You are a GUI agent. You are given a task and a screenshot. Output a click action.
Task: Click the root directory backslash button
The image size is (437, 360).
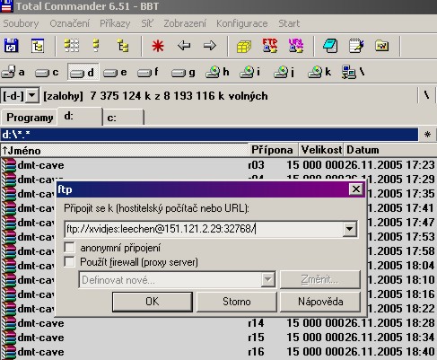coord(427,95)
